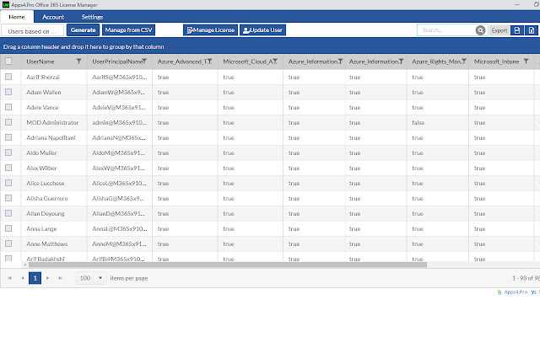Check the box for Alice Lucchese
This screenshot has height=337, width=540.
tap(8, 183)
